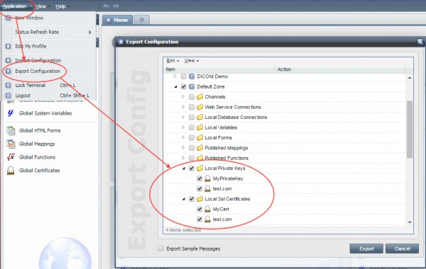Image resolution: width=426 pixels, height=269 pixels.
Task: Collapse the Default Zone tree node
Action: pyautogui.click(x=175, y=86)
